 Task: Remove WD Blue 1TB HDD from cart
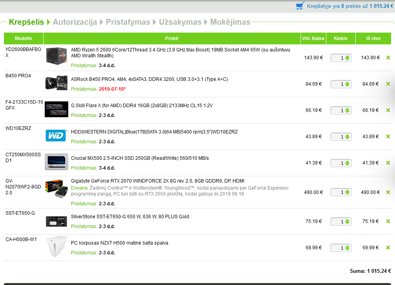coord(388,137)
